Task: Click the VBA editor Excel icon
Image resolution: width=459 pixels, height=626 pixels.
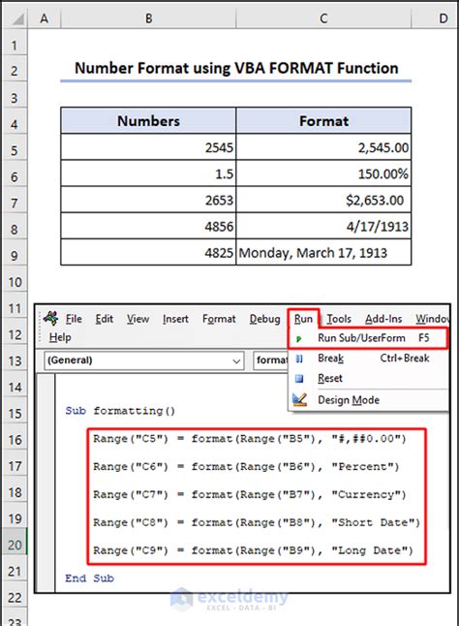Action: click(x=51, y=318)
